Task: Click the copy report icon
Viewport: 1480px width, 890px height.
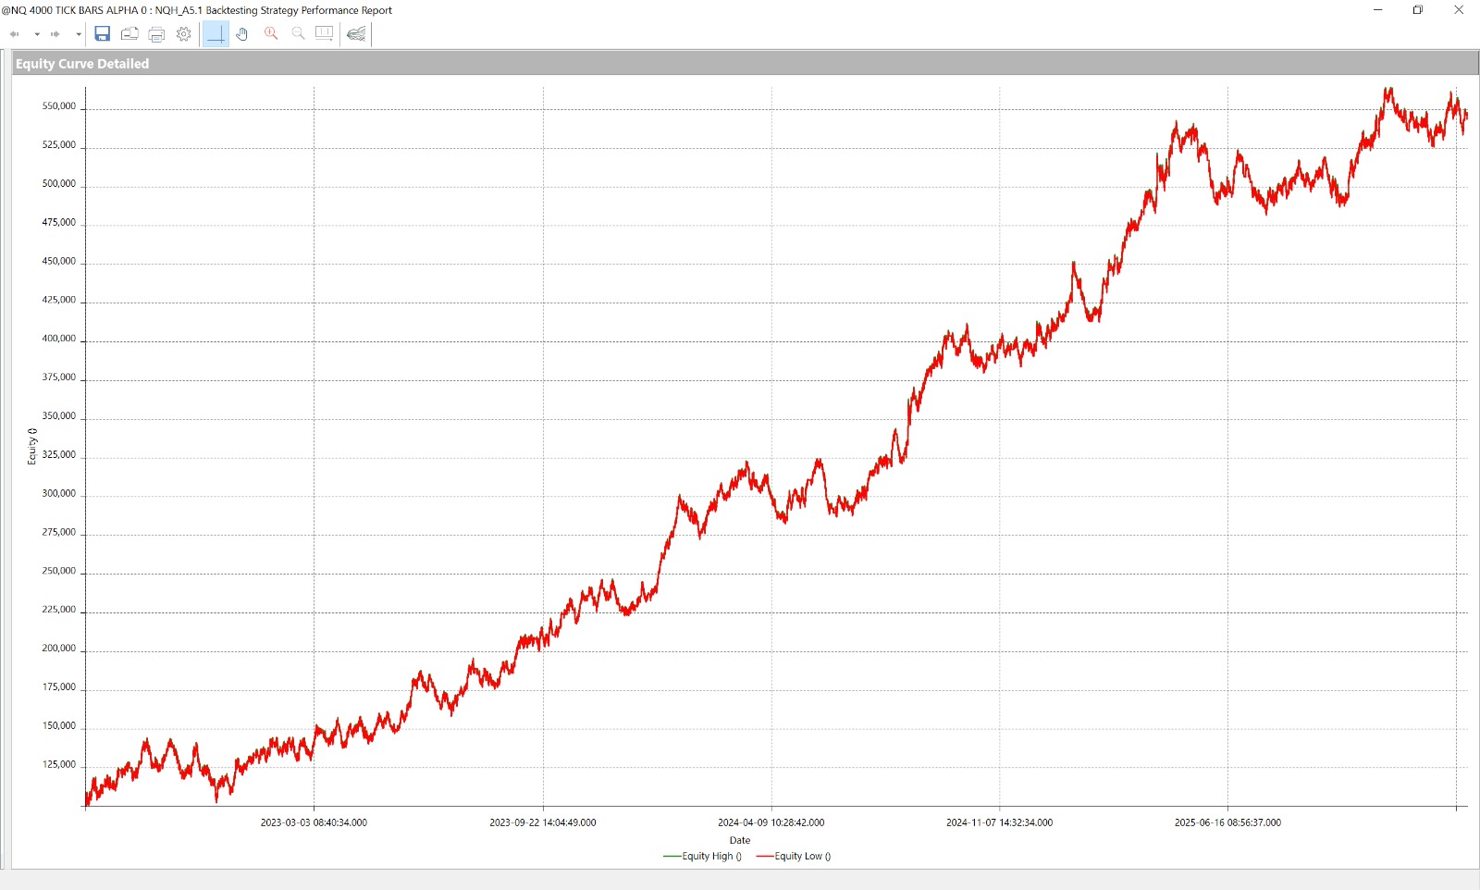Action: [x=129, y=34]
